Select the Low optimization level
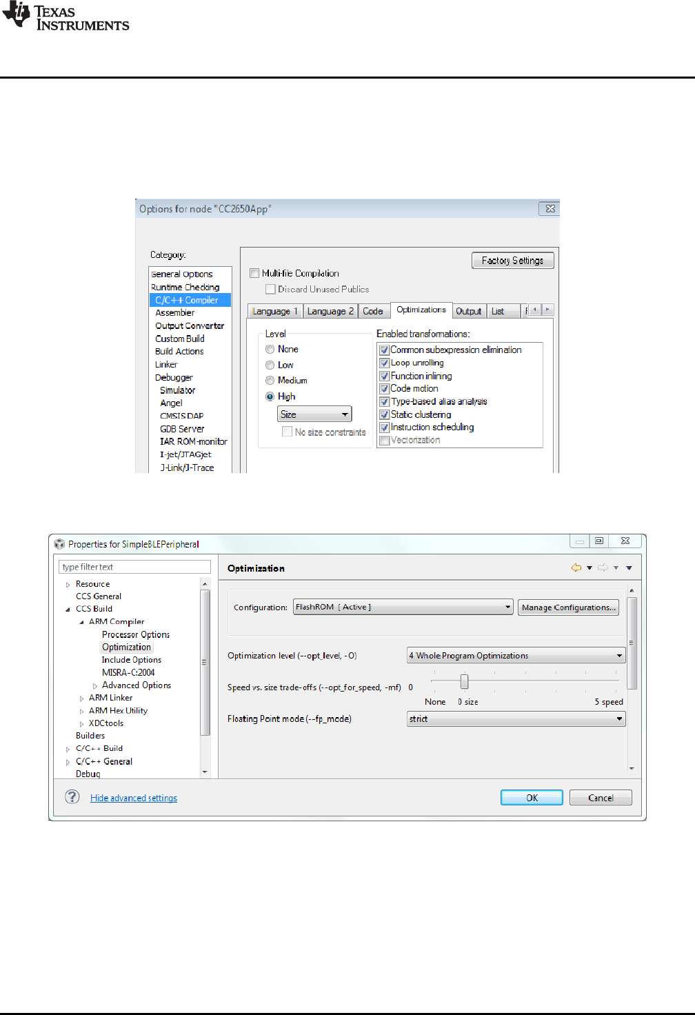 click(x=270, y=365)
